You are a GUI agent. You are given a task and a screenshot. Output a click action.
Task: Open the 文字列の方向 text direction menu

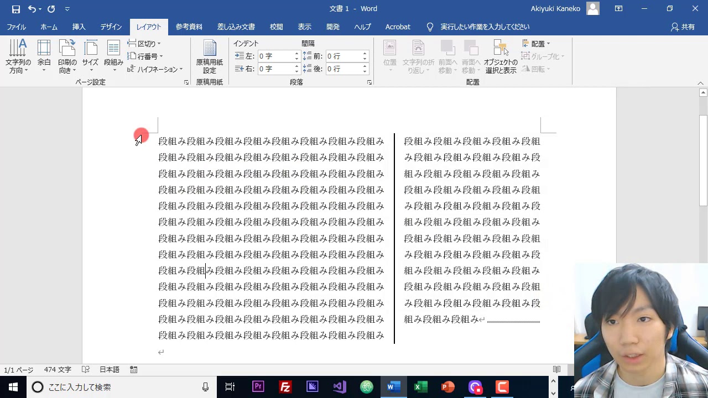click(x=18, y=56)
